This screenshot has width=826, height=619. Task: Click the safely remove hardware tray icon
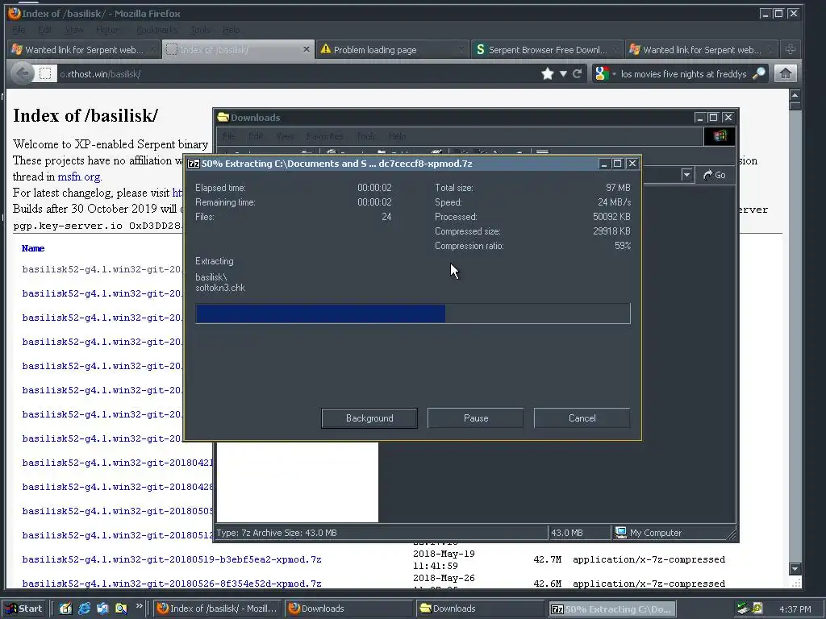click(x=743, y=609)
